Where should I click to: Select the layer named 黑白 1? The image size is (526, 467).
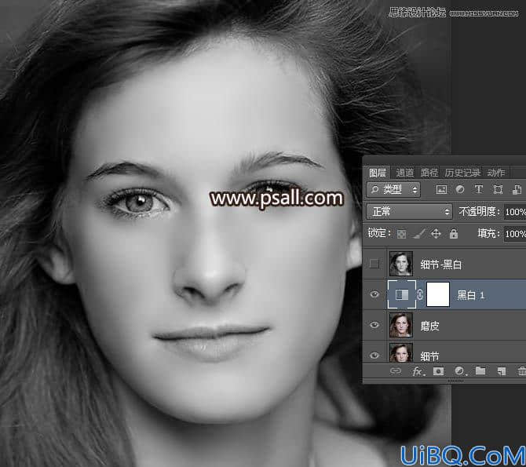[470, 295]
